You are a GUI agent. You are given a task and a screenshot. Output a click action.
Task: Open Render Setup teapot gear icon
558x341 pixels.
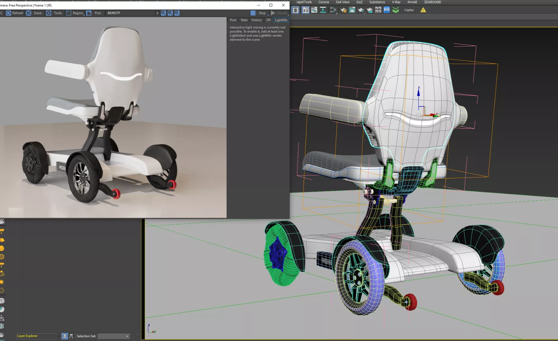pos(343,10)
